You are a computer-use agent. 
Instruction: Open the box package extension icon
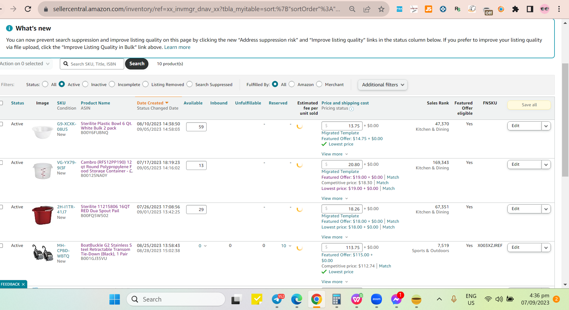click(x=472, y=9)
